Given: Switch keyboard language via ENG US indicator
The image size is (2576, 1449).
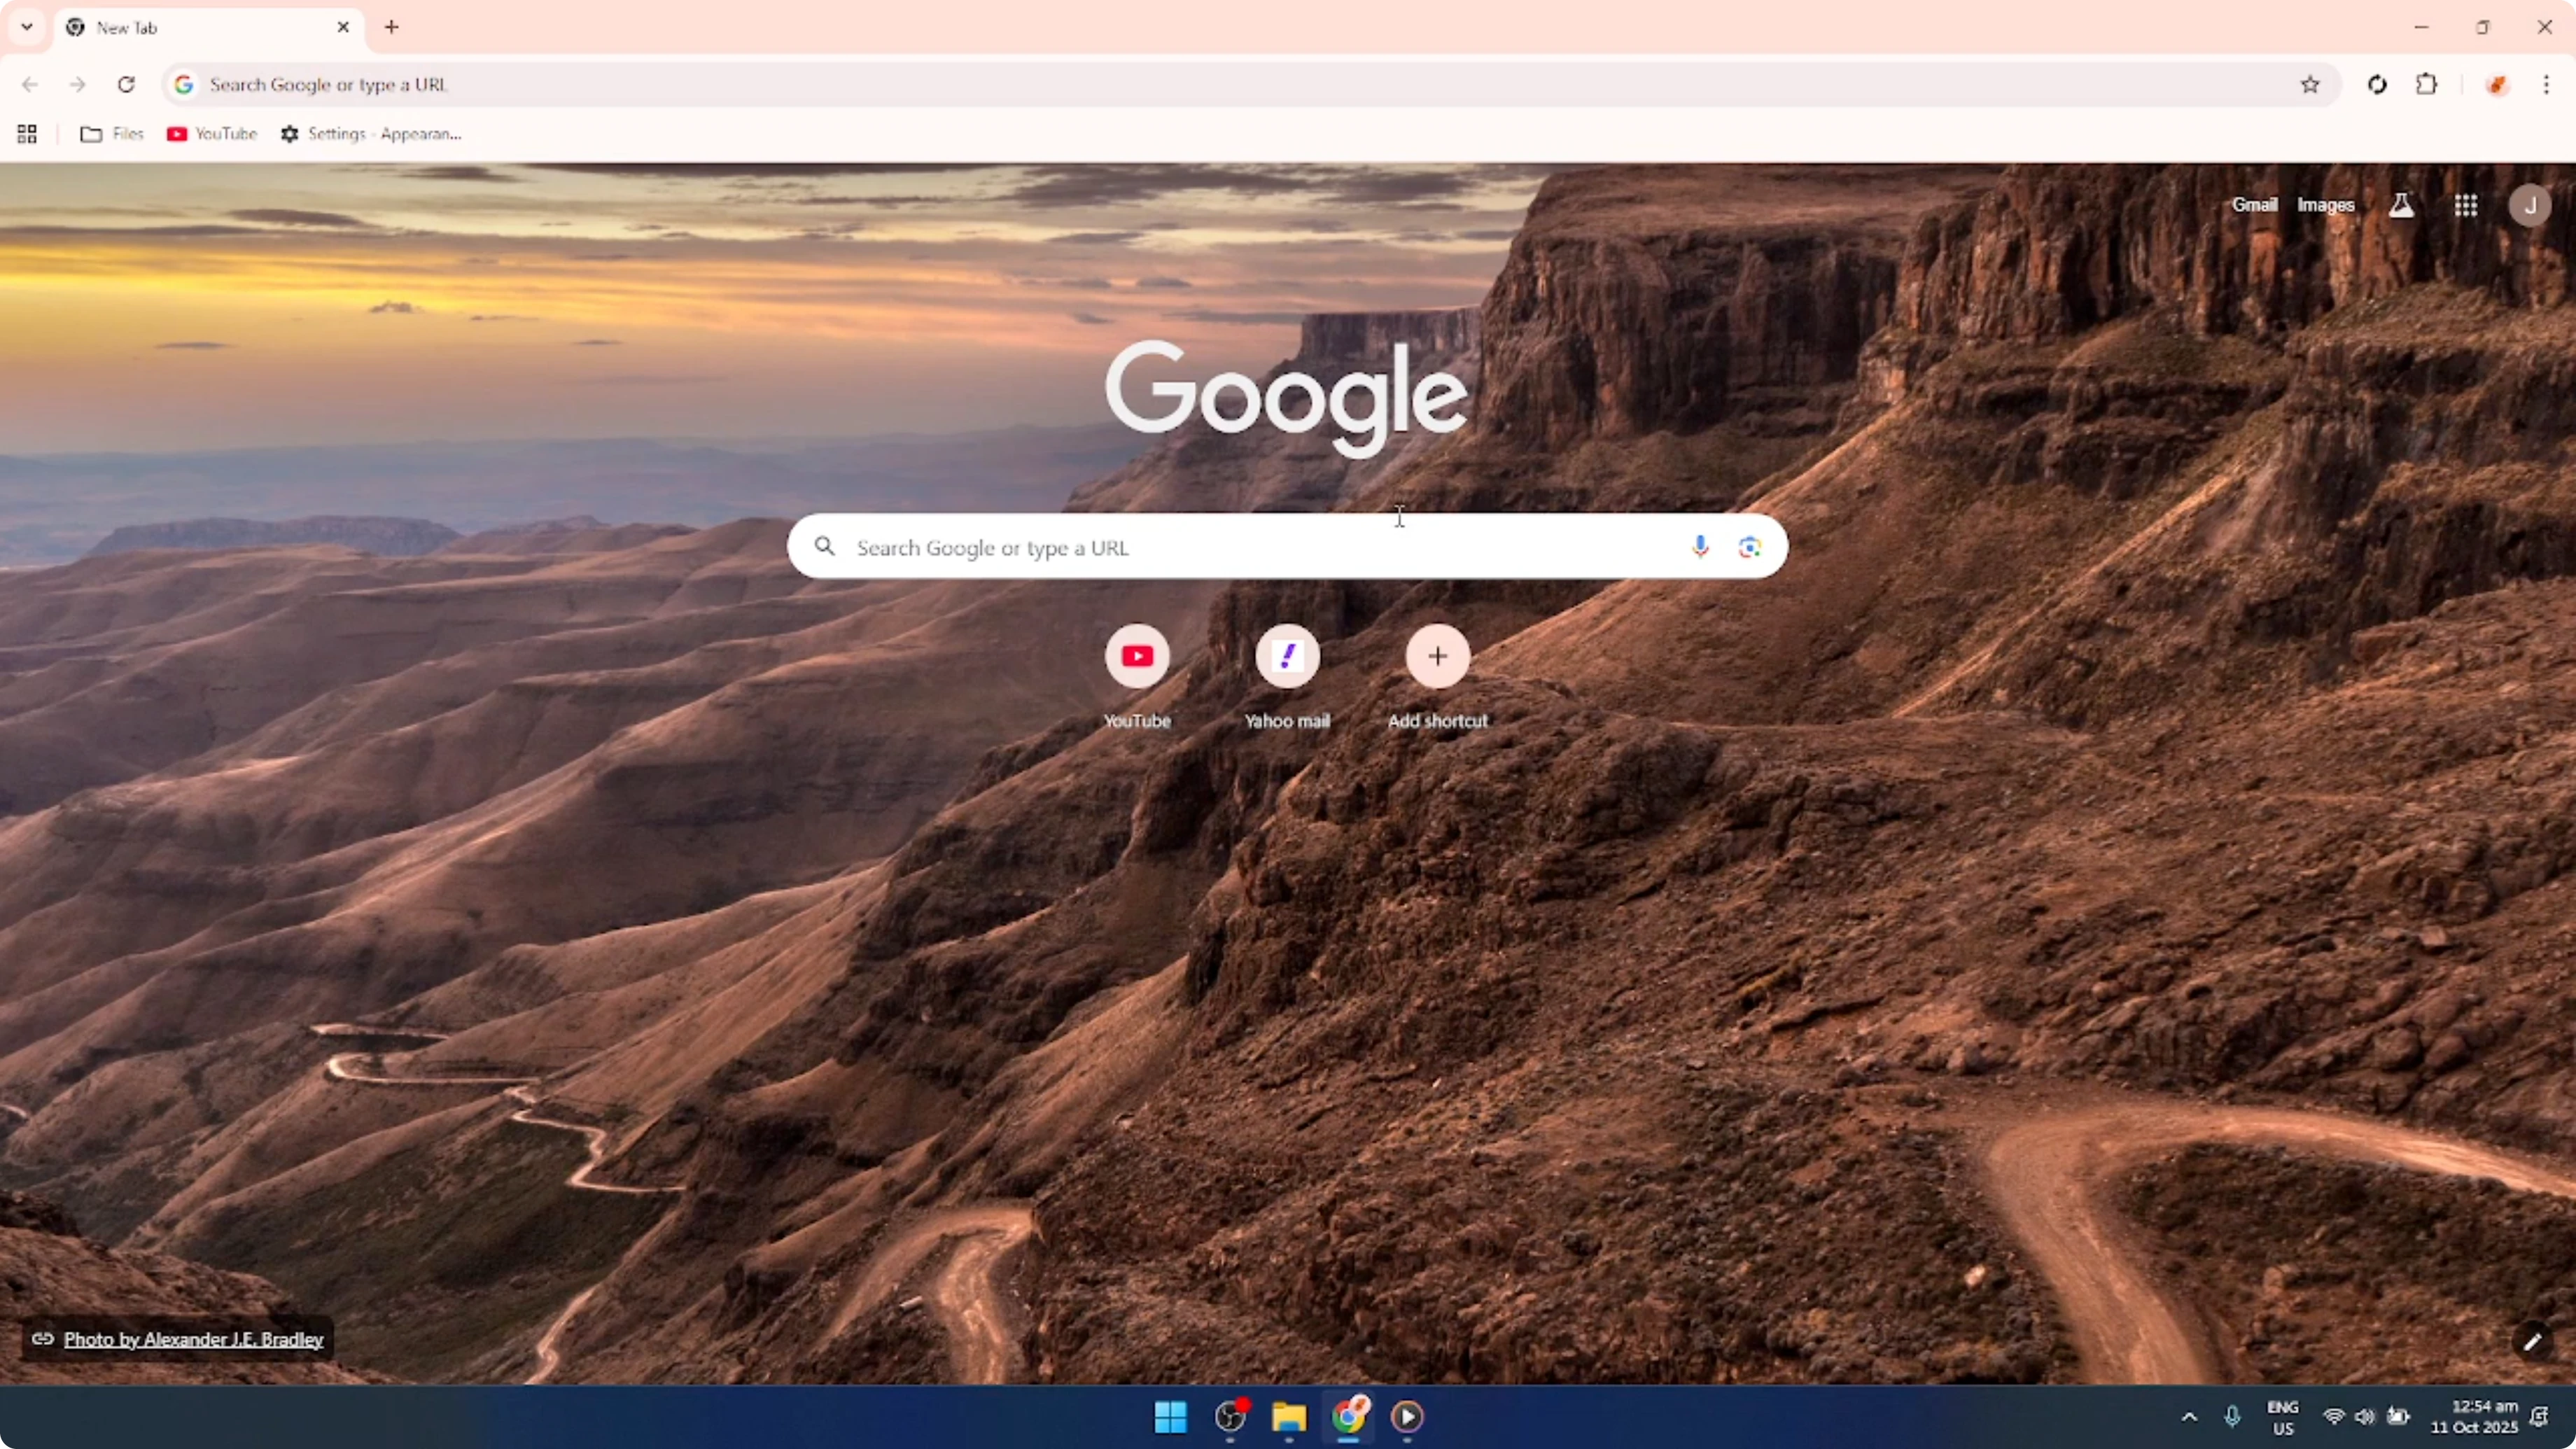Looking at the screenshot, I should click(x=2283, y=1417).
